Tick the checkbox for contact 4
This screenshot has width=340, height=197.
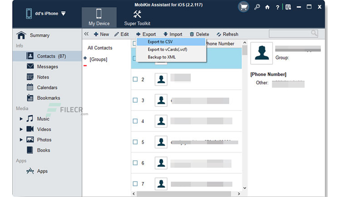click(135, 121)
